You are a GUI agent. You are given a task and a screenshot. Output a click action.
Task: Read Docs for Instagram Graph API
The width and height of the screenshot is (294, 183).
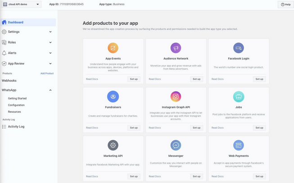(x=155, y=128)
